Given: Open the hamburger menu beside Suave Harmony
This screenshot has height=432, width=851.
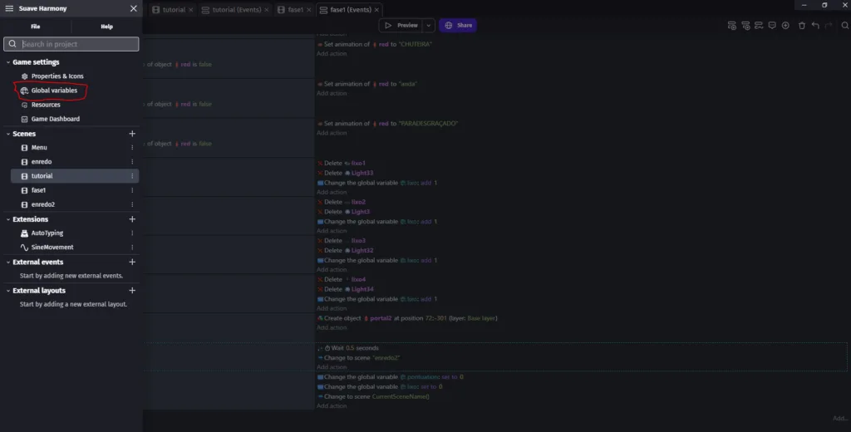Looking at the screenshot, I should pyautogui.click(x=9, y=8).
